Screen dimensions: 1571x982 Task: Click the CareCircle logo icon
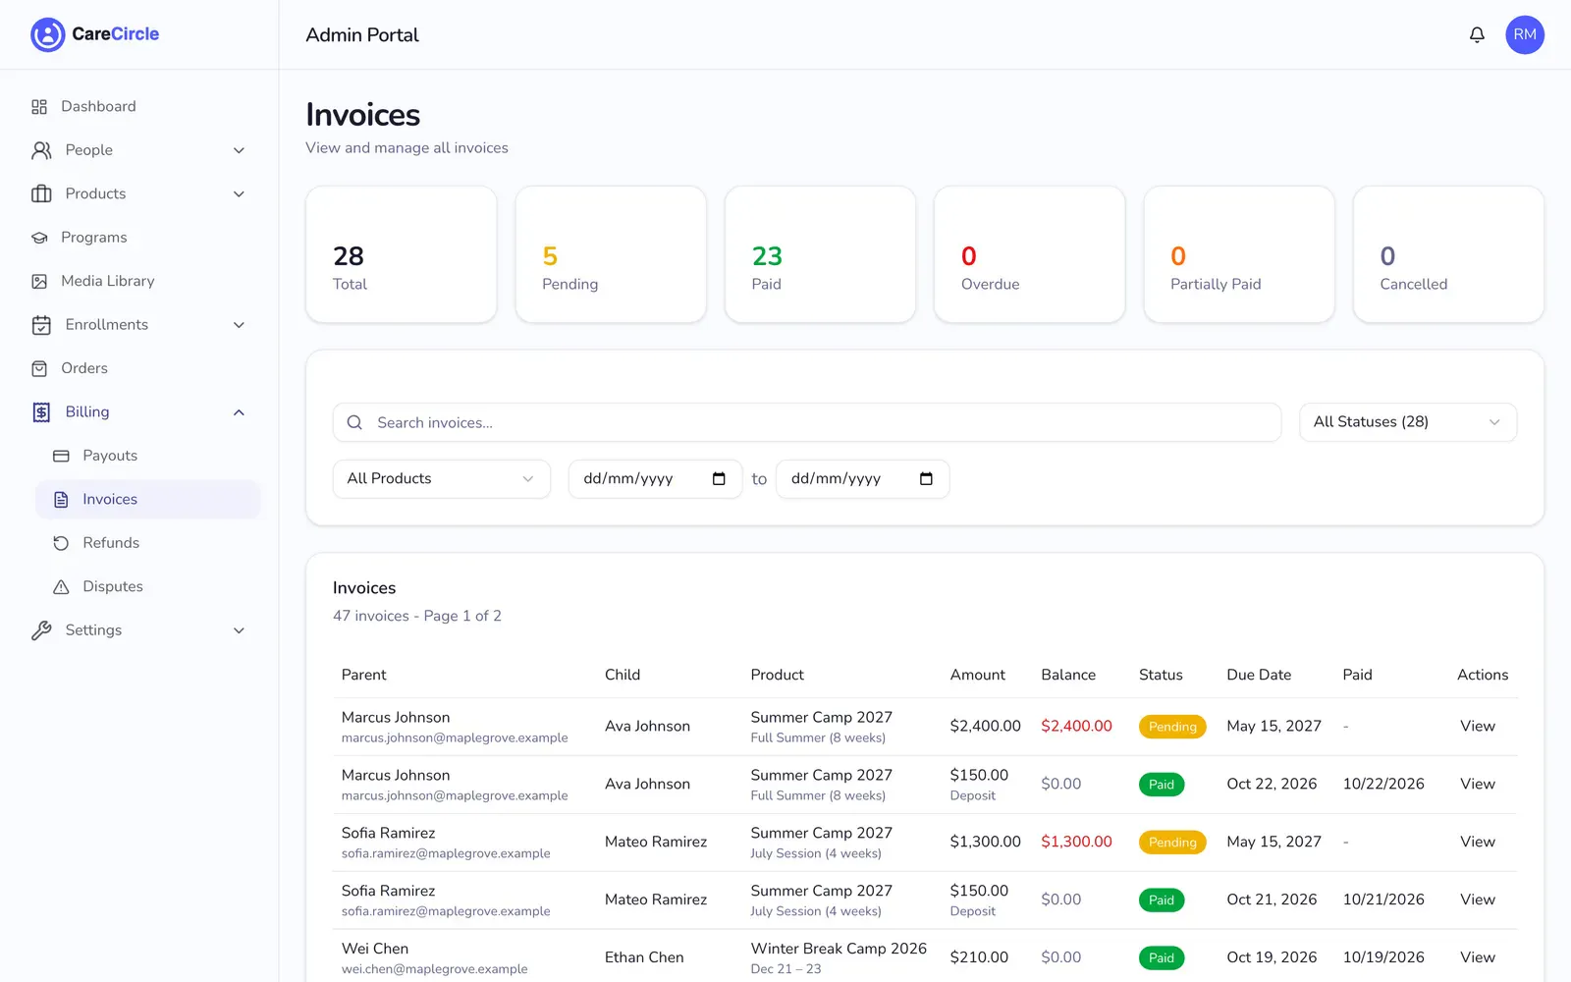click(47, 34)
